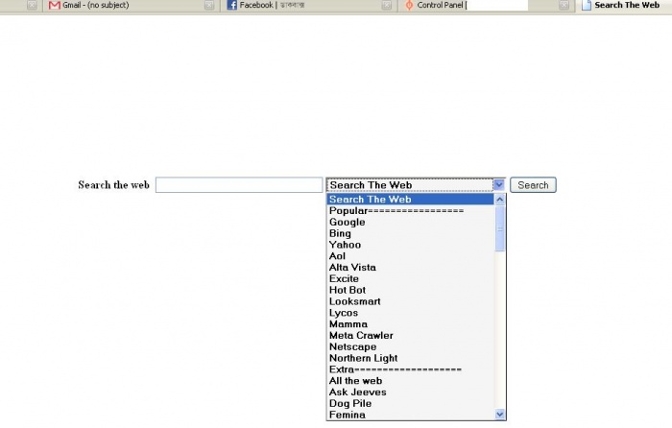Click the page icon on Search The Web tab
This screenshot has height=428, width=672.
pos(587,5)
